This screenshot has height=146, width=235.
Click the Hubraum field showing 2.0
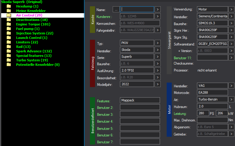[x=212, y=106]
